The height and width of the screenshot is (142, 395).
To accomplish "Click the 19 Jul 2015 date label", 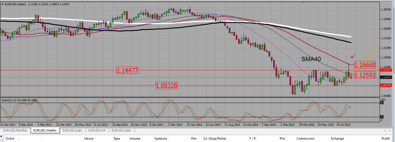I will coord(344,124).
